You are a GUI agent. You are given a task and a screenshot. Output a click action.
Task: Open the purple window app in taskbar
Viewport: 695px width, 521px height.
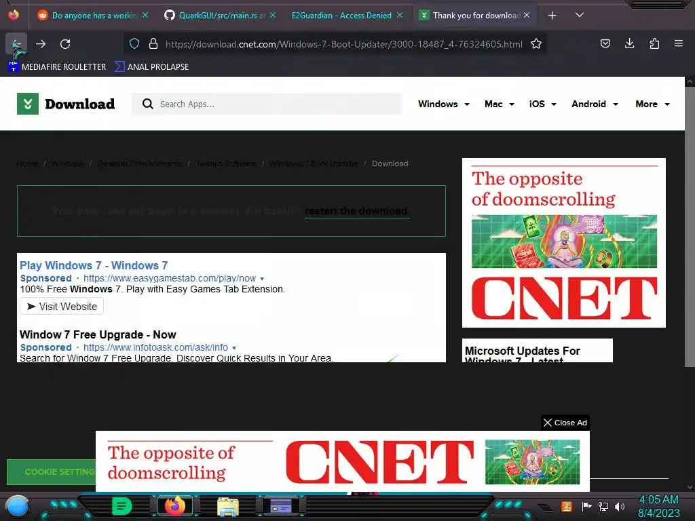(x=280, y=506)
